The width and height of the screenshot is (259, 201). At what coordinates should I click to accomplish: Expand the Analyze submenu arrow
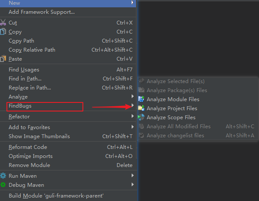(x=133, y=96)
